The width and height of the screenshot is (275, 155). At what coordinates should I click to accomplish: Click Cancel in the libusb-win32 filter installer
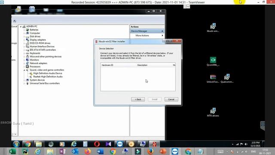[171, 99]
